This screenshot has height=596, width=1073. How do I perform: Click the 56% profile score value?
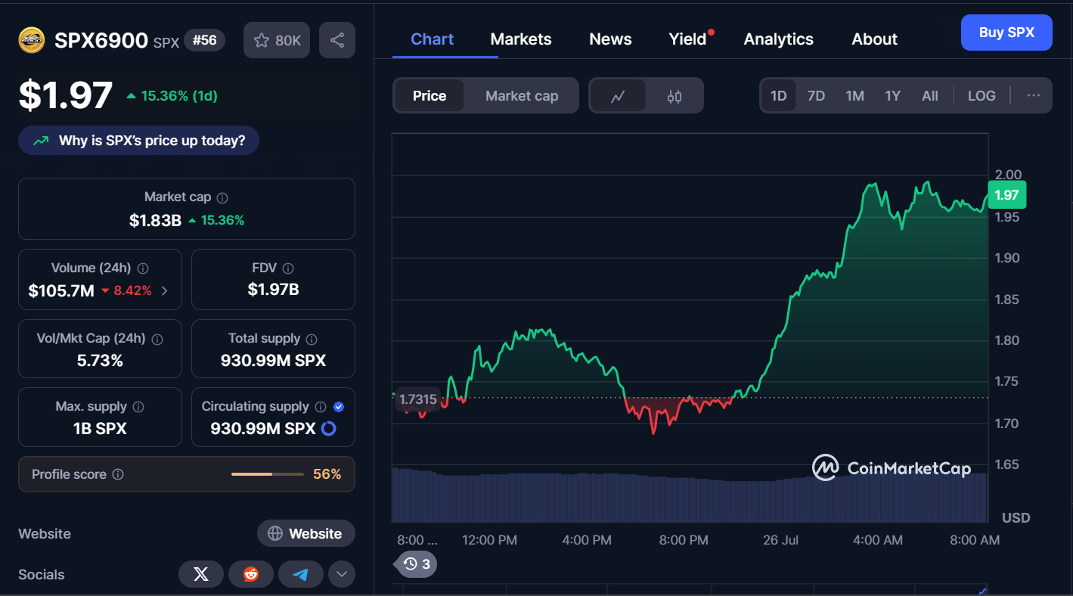click(x=327, y=474)
